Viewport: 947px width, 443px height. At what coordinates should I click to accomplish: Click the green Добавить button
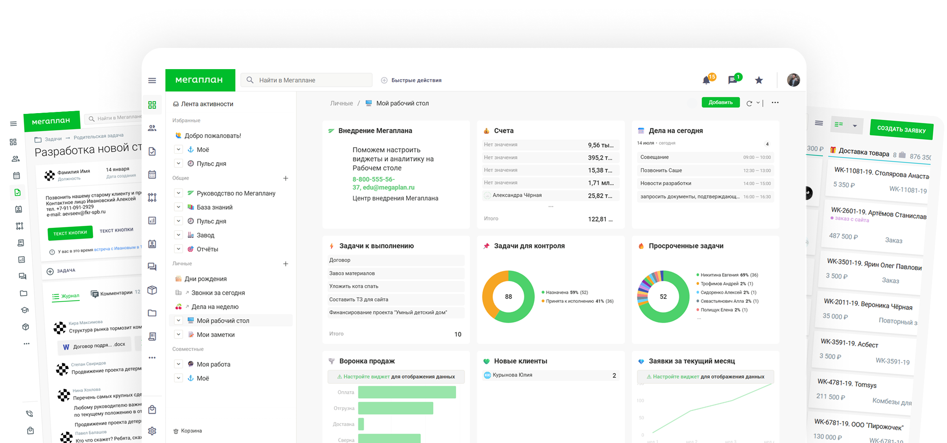[x=720, y=103]
